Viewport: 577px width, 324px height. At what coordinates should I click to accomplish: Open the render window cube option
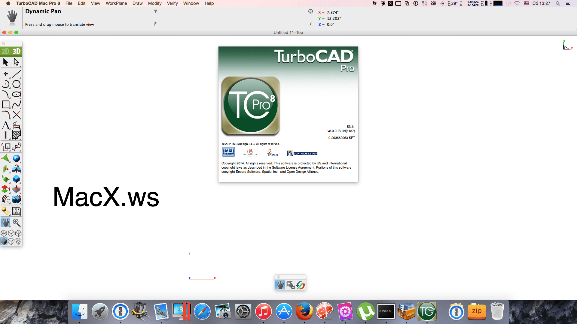pos(18,241)
